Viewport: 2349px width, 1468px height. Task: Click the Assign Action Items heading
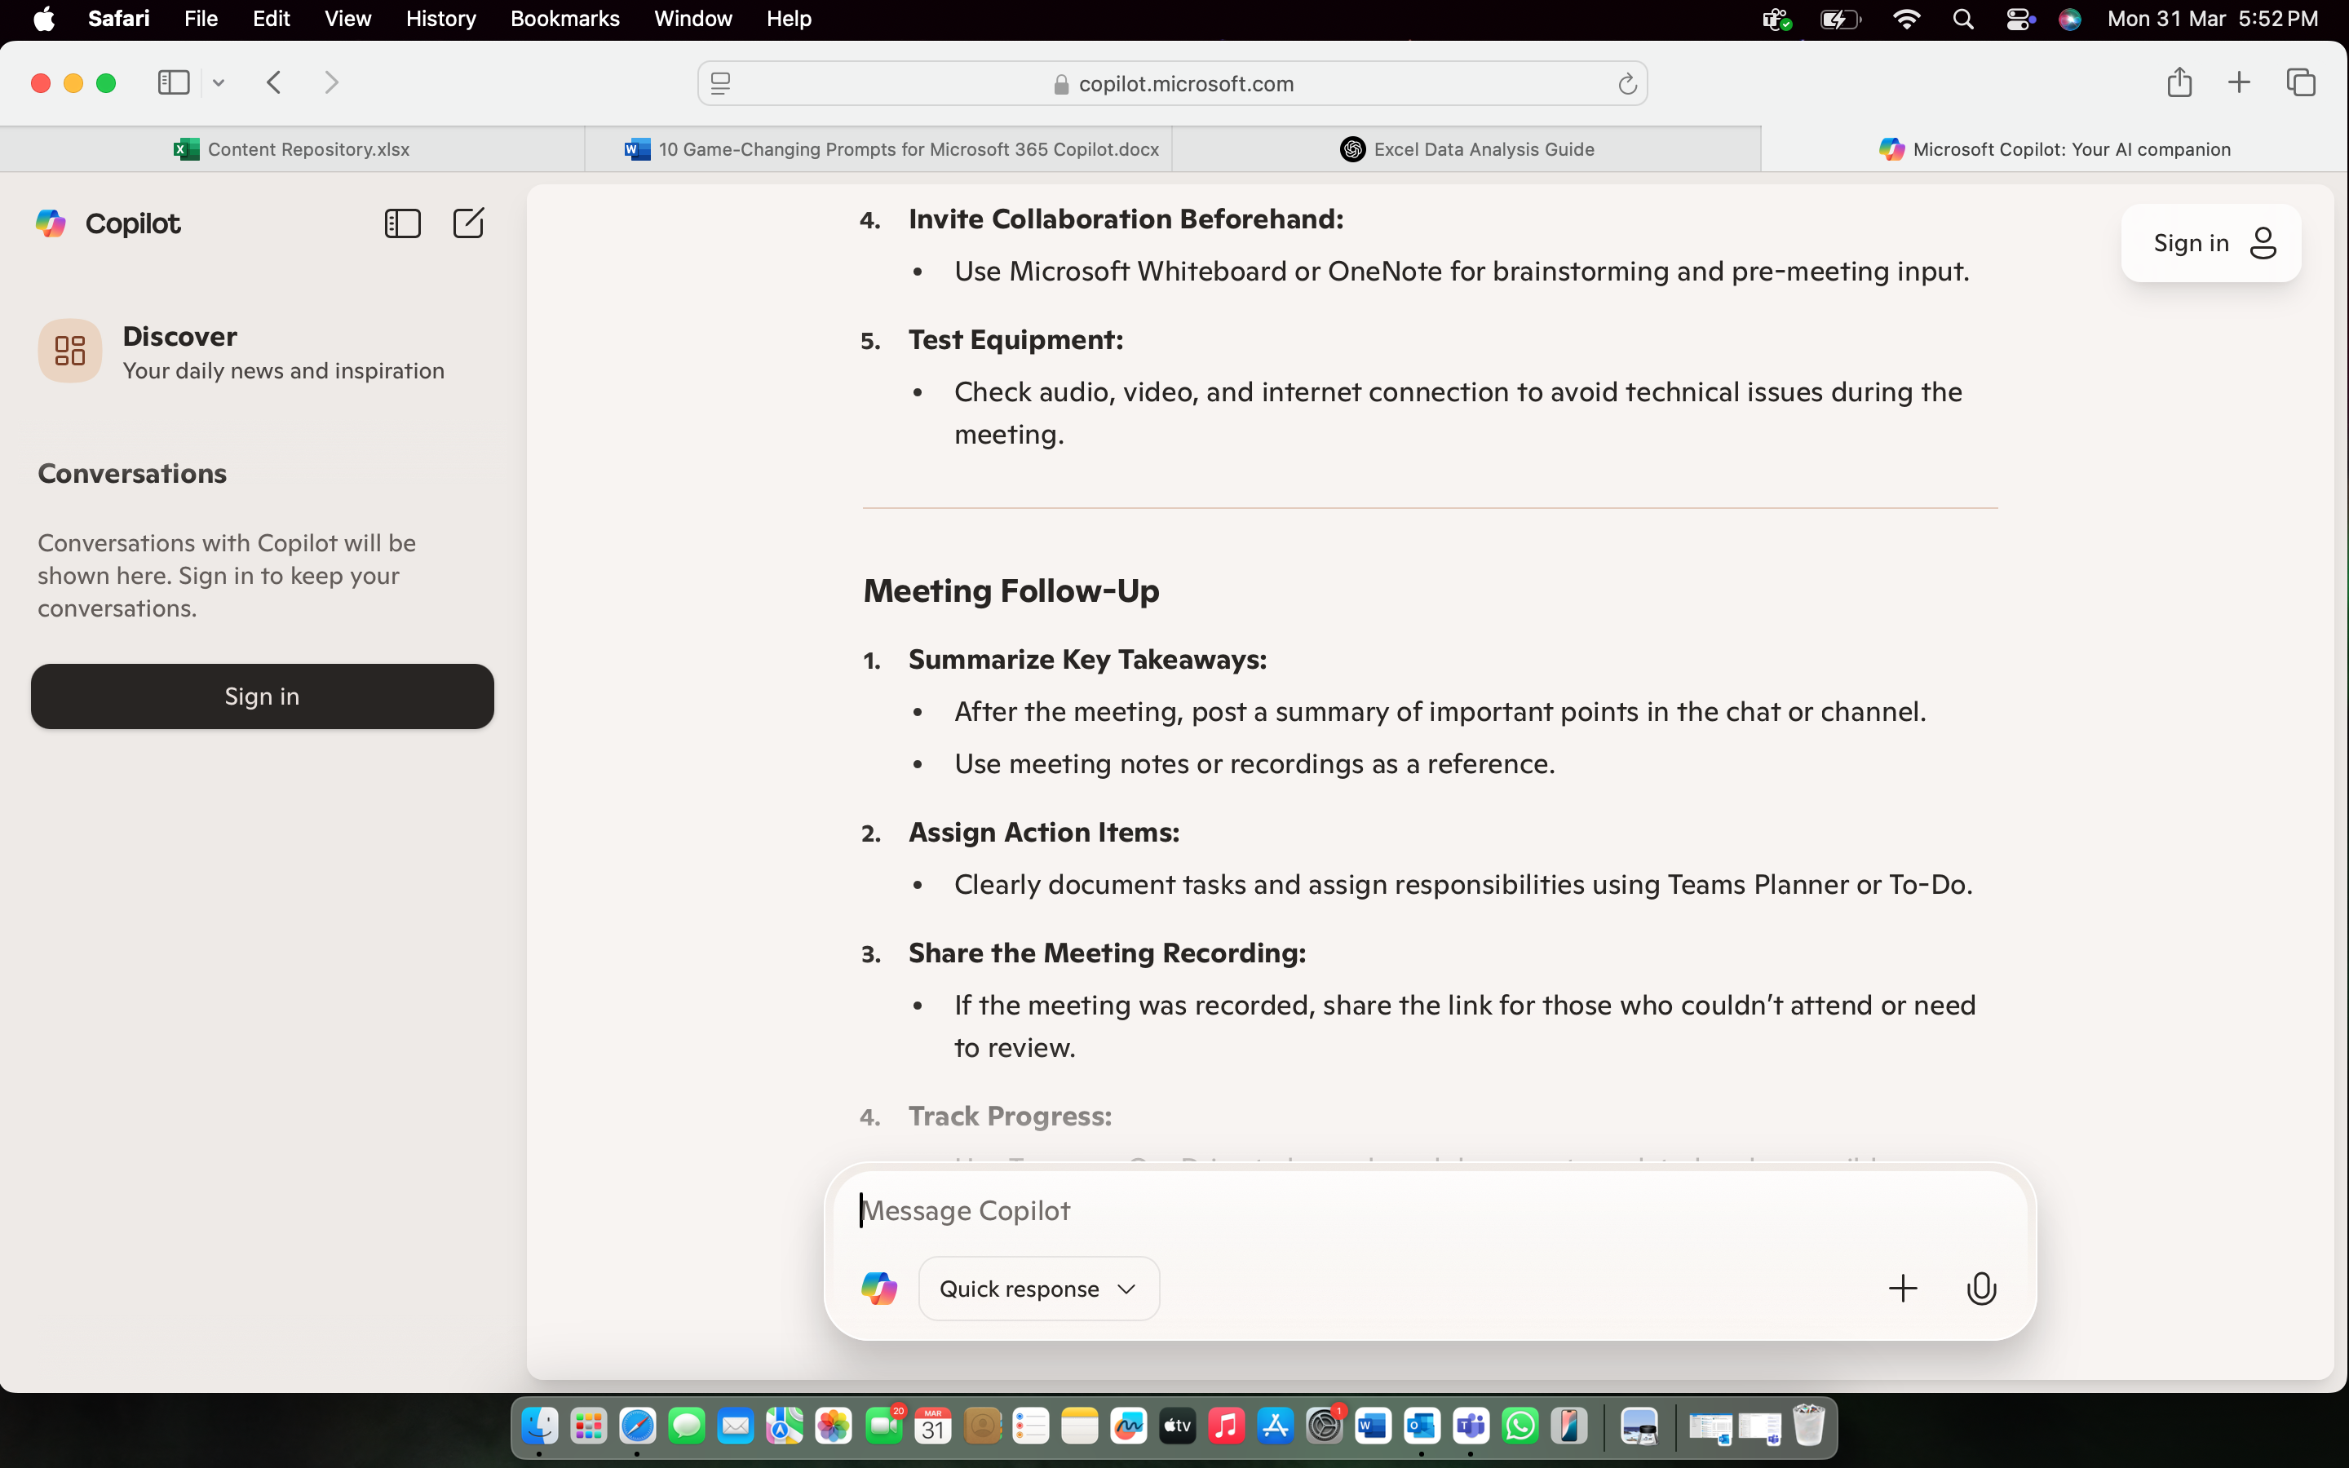coord(1043,832)
